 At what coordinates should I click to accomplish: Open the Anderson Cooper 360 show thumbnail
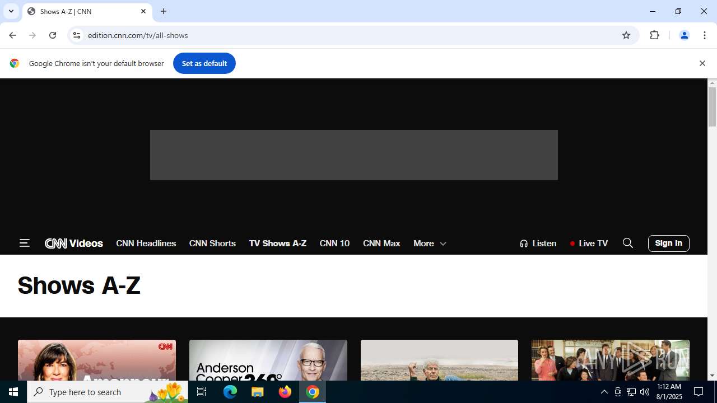click(268, 360)
